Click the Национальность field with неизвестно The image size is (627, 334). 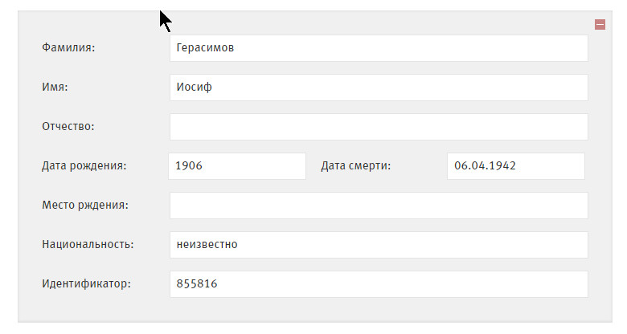pyautogui.click(x=379, y=245)
